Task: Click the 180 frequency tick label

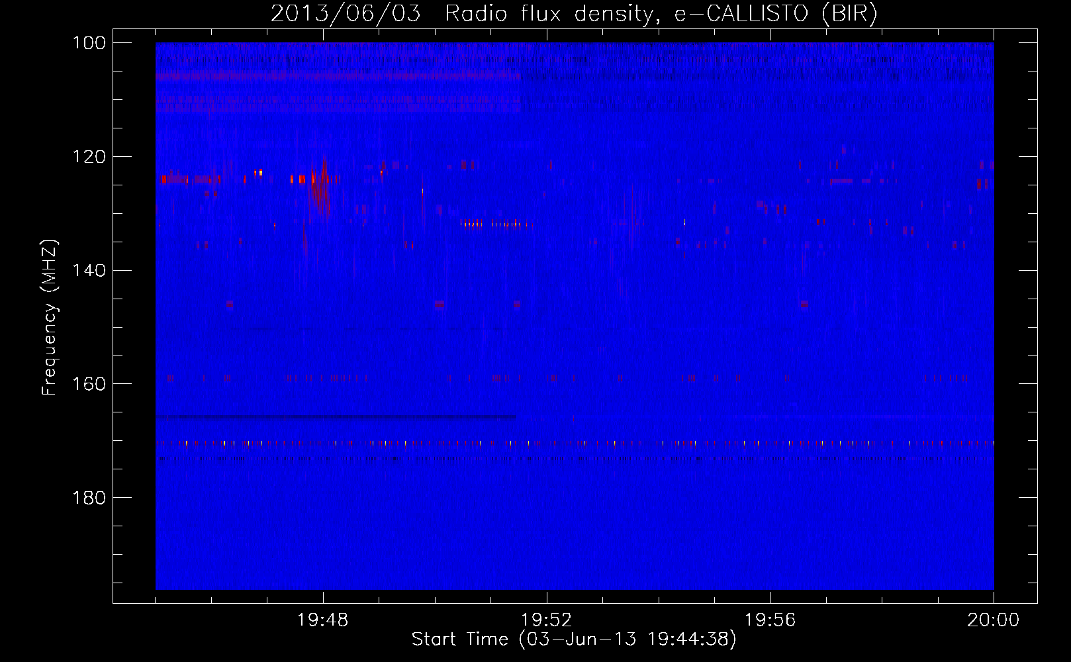Action: pyautogui.click(x=89, y=498)
